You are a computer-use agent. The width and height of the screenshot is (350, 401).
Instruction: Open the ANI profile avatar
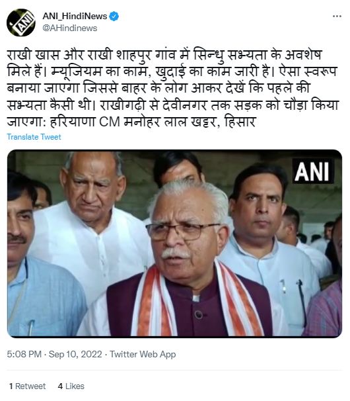(21, 22)
